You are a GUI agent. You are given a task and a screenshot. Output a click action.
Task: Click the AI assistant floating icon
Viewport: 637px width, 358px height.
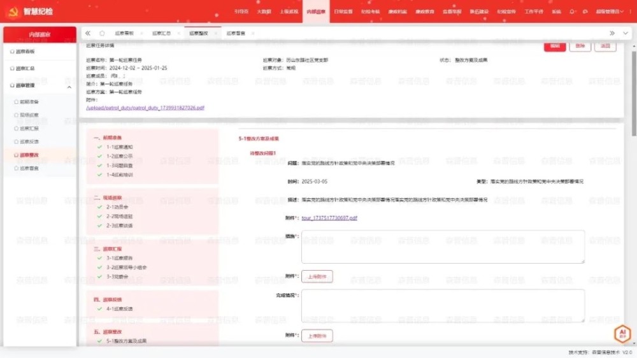coord(622,334)
